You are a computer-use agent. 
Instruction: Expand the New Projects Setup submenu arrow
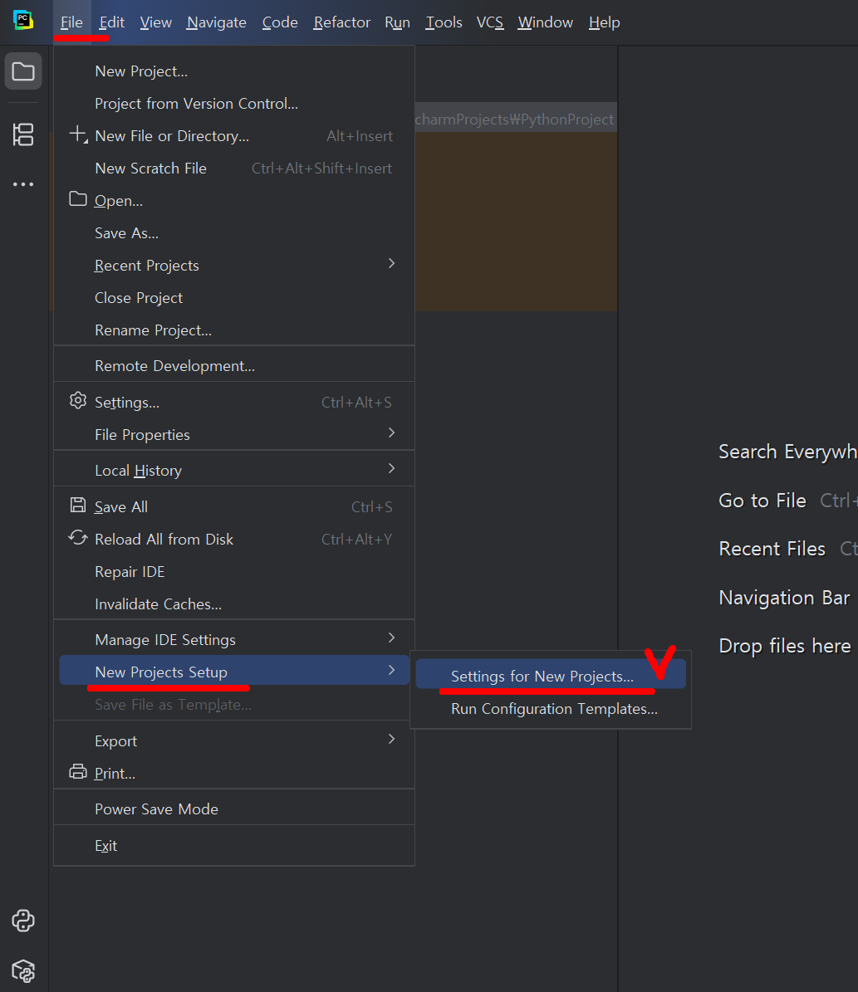coord(391,670)
